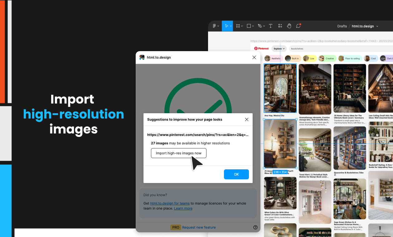The image size is (393, 237).
Task: Click the Drafts breadcrumb
Action: click(342, 26)
